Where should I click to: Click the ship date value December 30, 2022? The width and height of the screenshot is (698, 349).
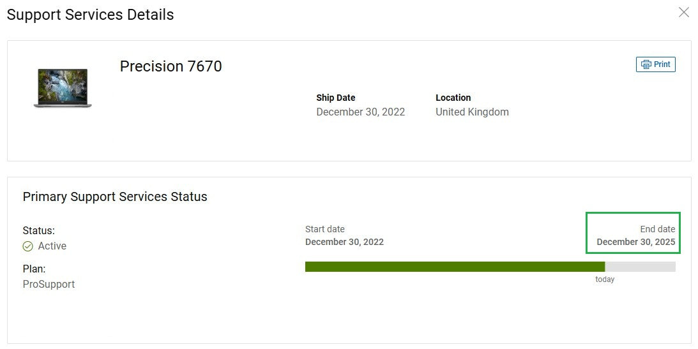[361, 112]
